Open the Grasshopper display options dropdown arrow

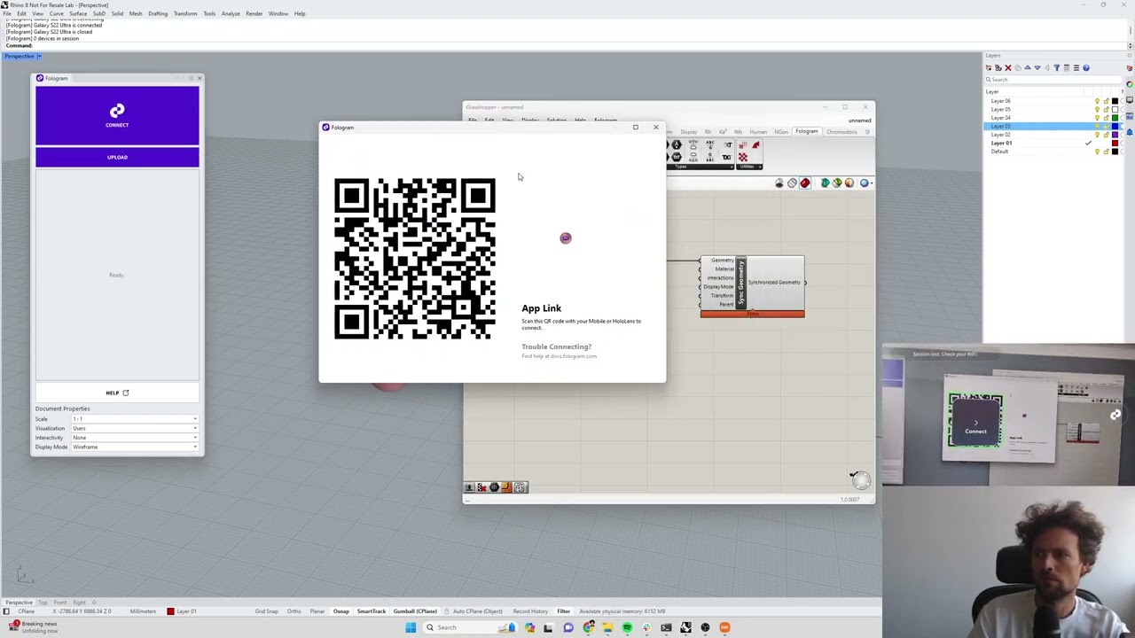(872, 183)
